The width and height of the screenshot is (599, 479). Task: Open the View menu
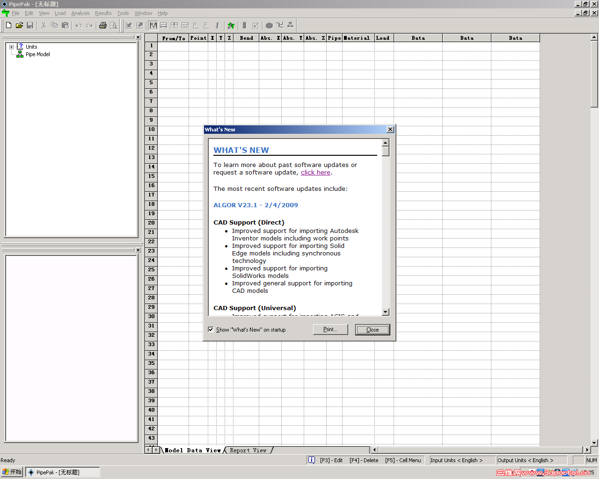click(x=44, y=13)
